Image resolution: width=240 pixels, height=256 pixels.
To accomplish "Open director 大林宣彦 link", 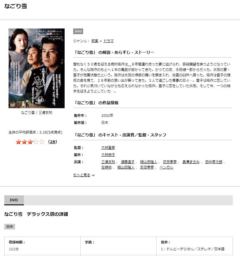I will pos(108,148).
